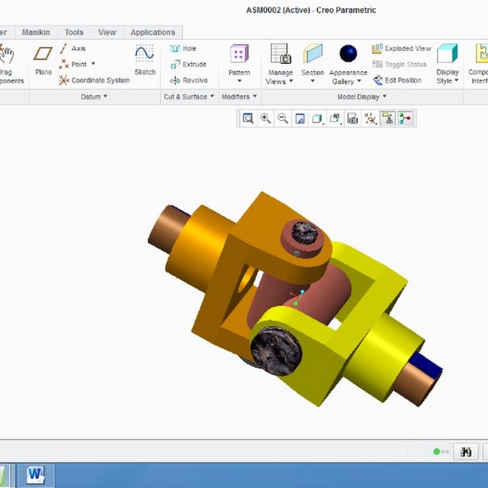Toggle annotation display in the view toolbar
The image size is (488, 488).
click(388, 118)
